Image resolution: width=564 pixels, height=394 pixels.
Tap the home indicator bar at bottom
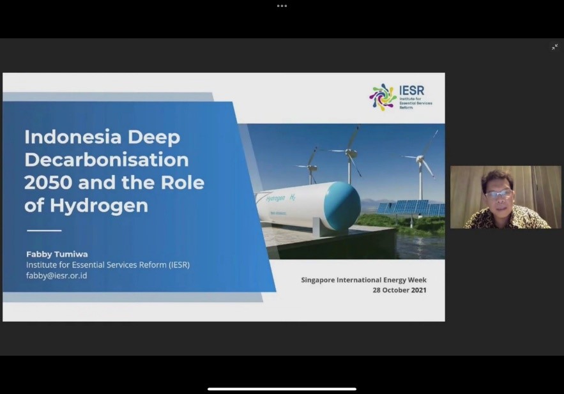pos(282,388)
